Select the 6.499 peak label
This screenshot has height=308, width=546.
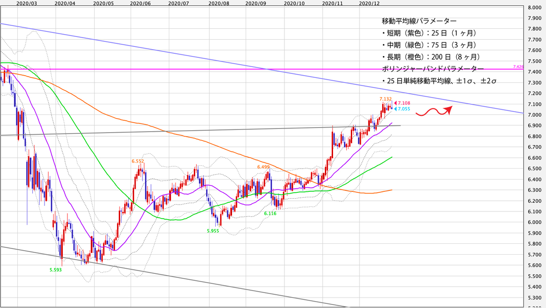(x=263, y=167)
